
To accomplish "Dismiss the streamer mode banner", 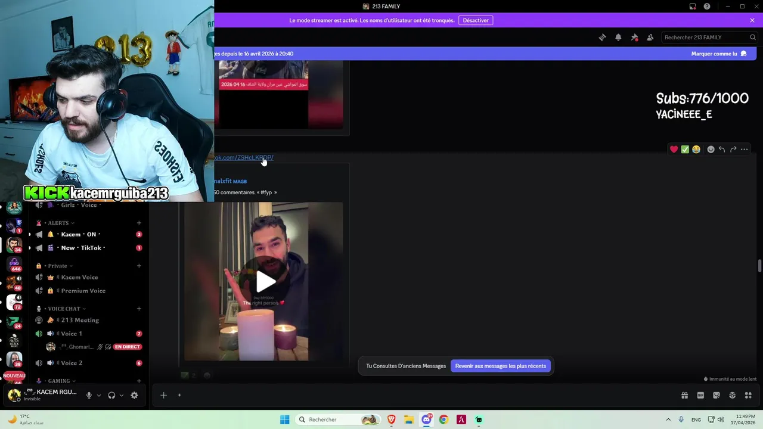I will point(752,20).
